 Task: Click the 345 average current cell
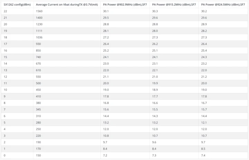click(x=38, y=109)
